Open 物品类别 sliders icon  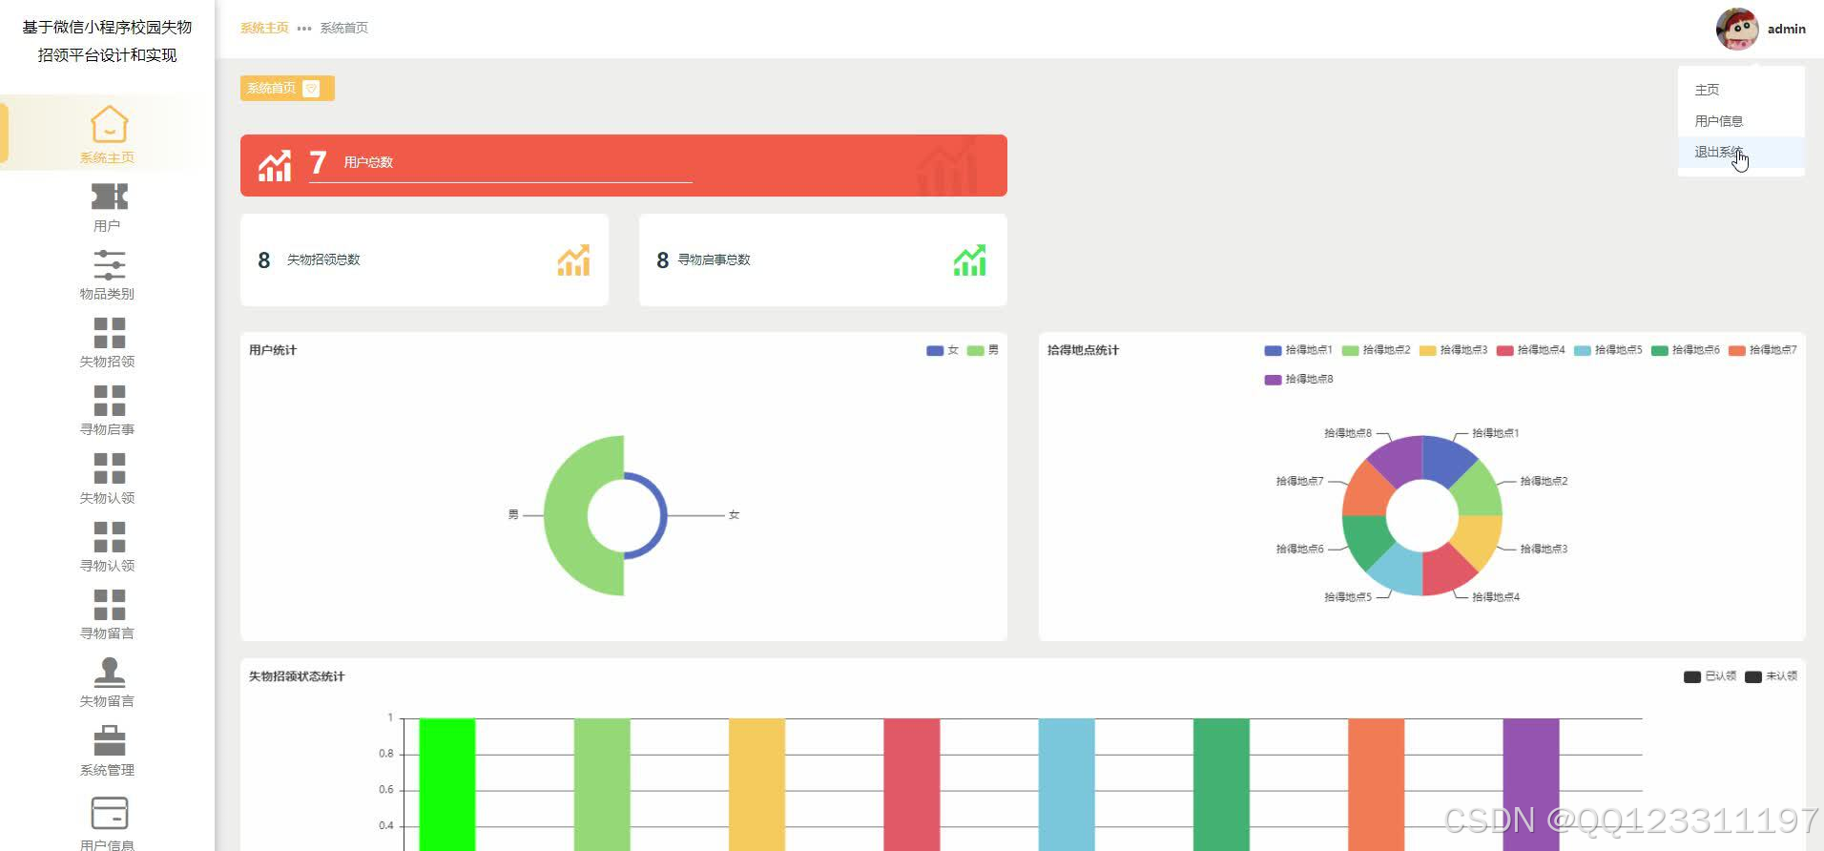pos(109,264)
